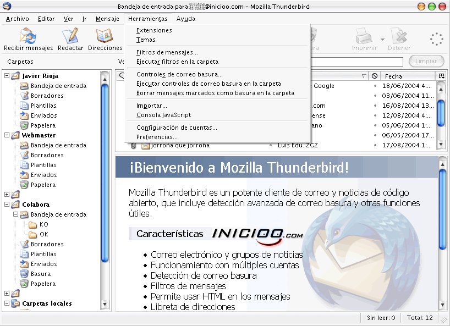Screen dimensions: 450x326
Task: Open the Ayuda menu
Action: (186, 19)
